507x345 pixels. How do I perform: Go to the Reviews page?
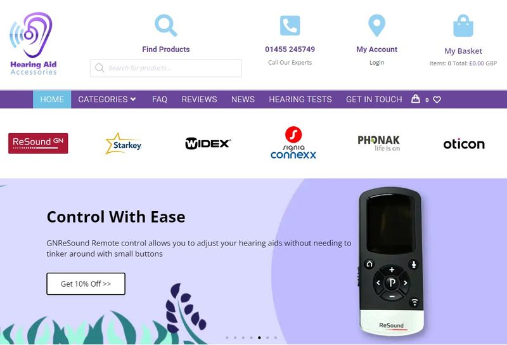point(199,100)
